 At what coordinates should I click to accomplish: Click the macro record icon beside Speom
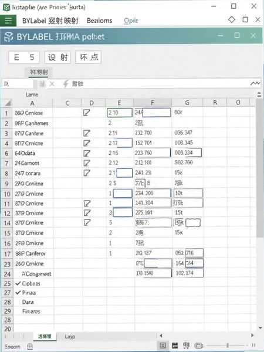[x=30, y=347]
